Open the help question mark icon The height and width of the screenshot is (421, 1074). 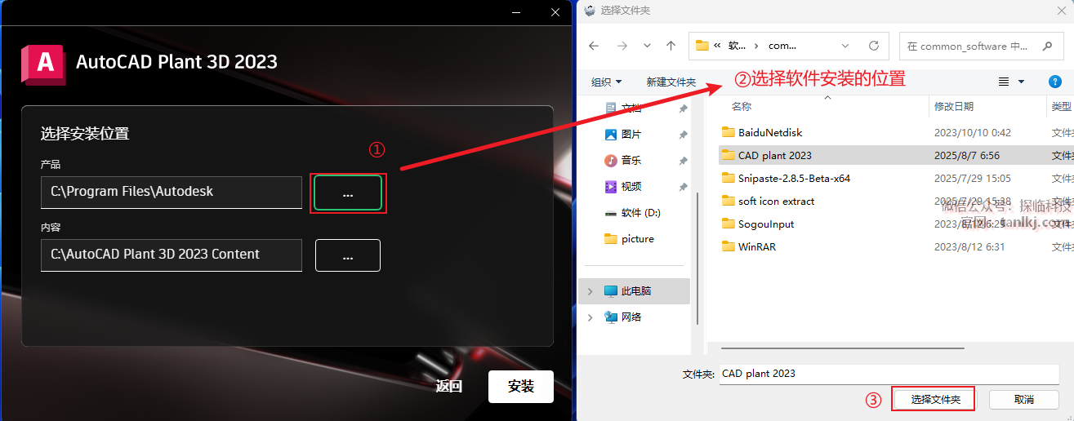[x=1054, y=82]
